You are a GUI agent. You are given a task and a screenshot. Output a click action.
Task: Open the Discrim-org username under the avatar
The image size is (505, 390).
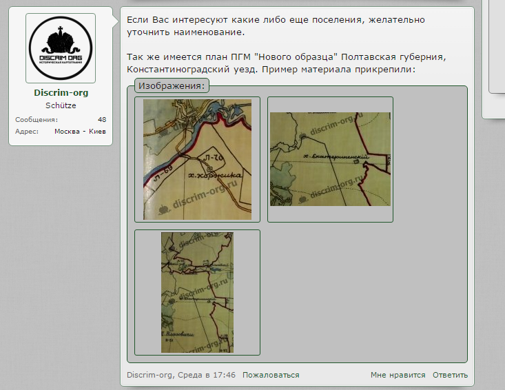tap(61, 93)
